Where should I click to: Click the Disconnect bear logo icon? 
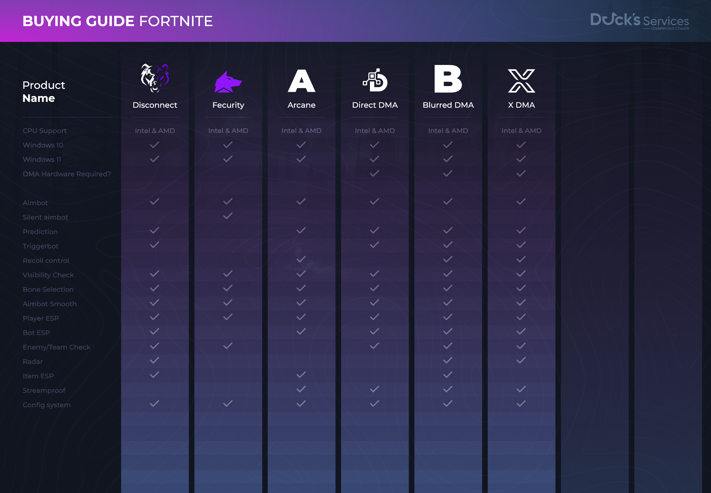[x=154, y=78]
